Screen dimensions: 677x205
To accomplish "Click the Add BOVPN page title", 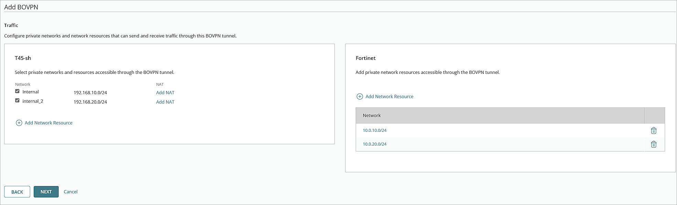I will [x=21, y=7].
